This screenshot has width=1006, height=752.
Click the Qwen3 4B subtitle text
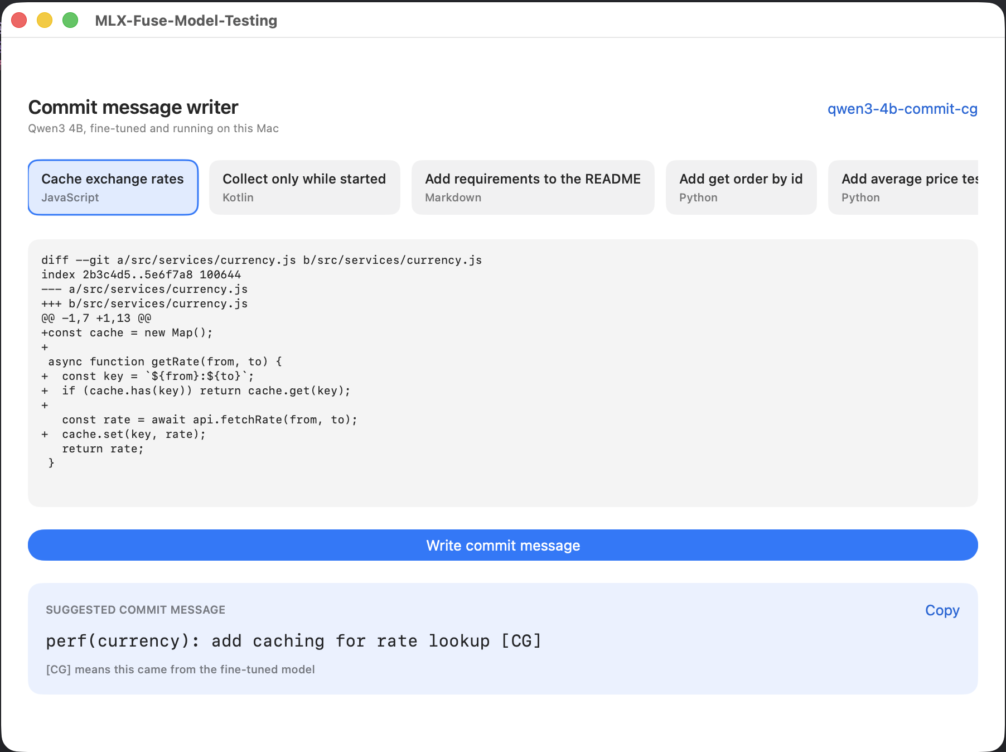(153, 128)
